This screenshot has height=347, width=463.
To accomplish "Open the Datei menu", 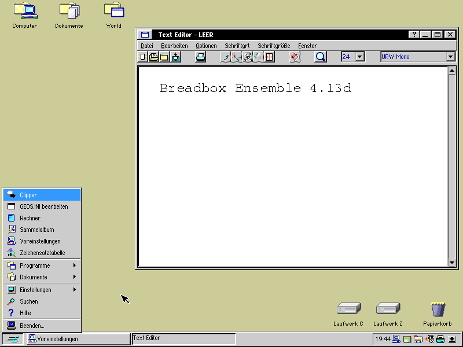I will coord(146,46).
